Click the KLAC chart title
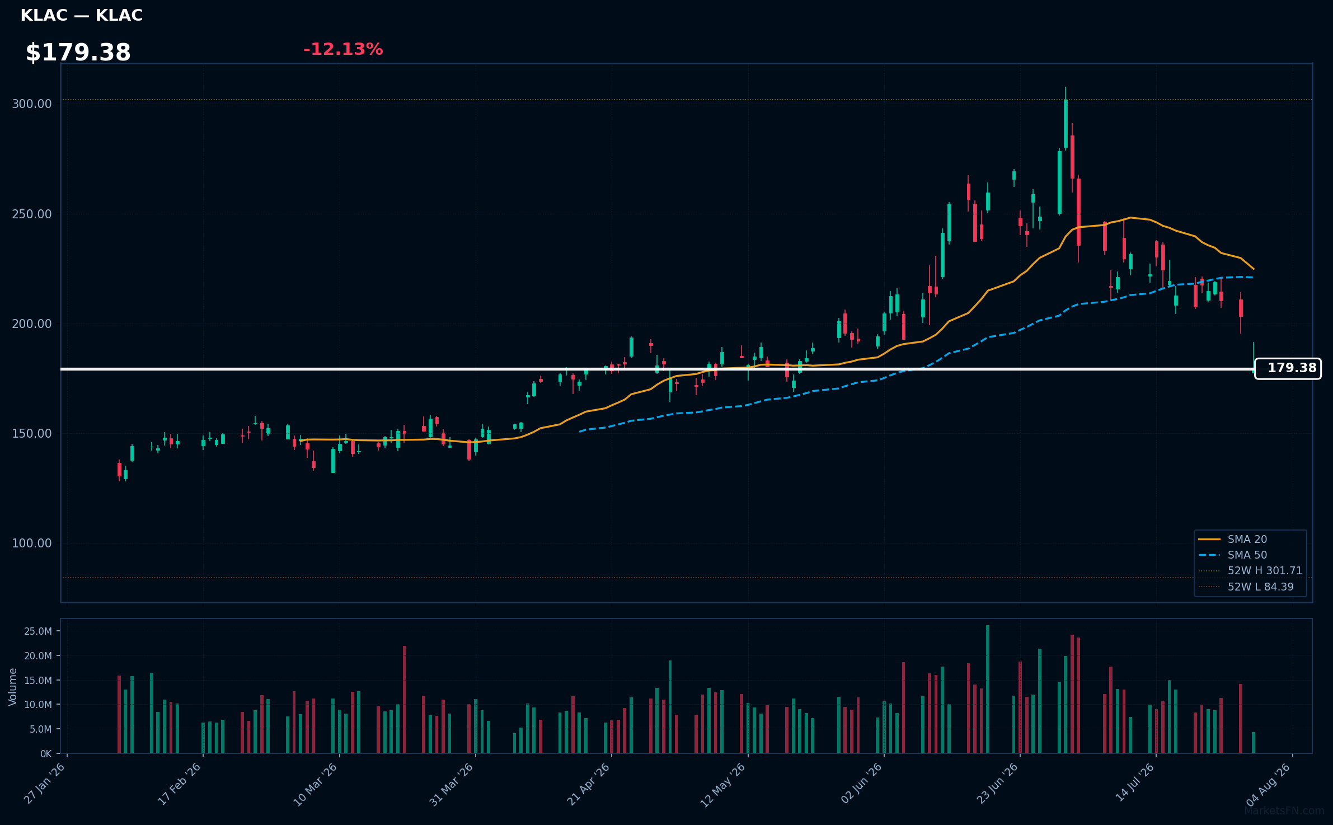 (82, 16)
